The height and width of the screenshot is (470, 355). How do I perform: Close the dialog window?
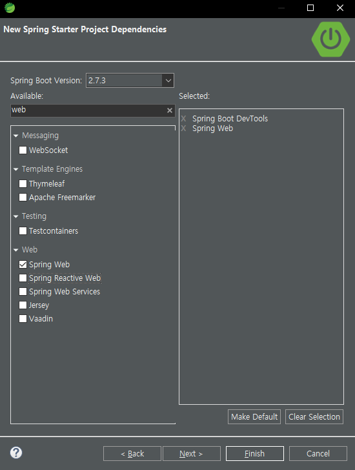[x=340, y=8]
